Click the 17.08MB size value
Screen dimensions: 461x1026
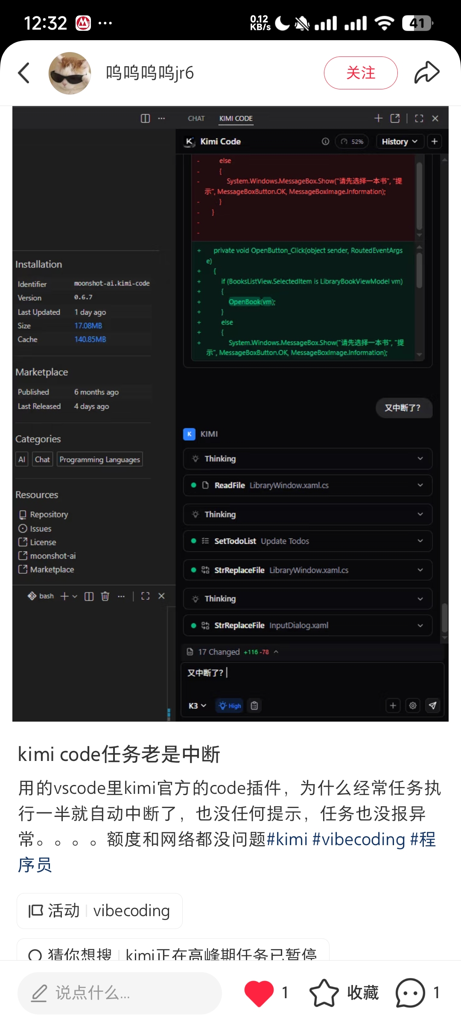[x=88, y=326]
